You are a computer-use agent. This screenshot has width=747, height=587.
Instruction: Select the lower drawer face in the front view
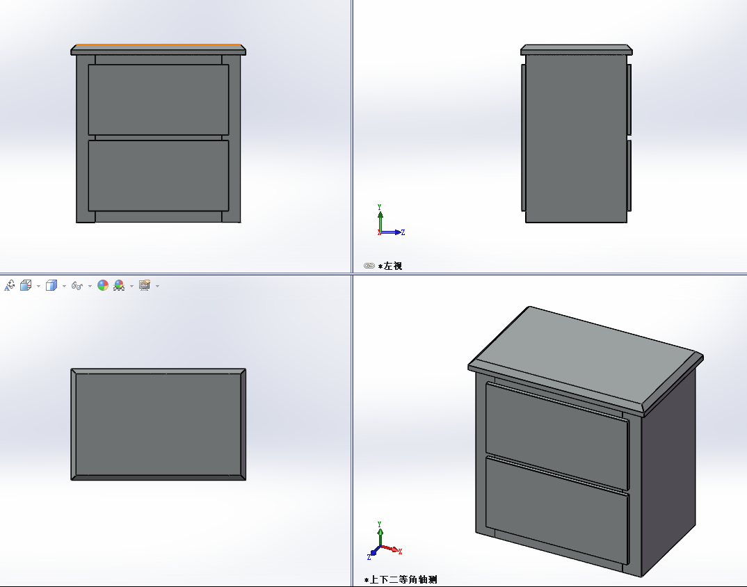159,175
